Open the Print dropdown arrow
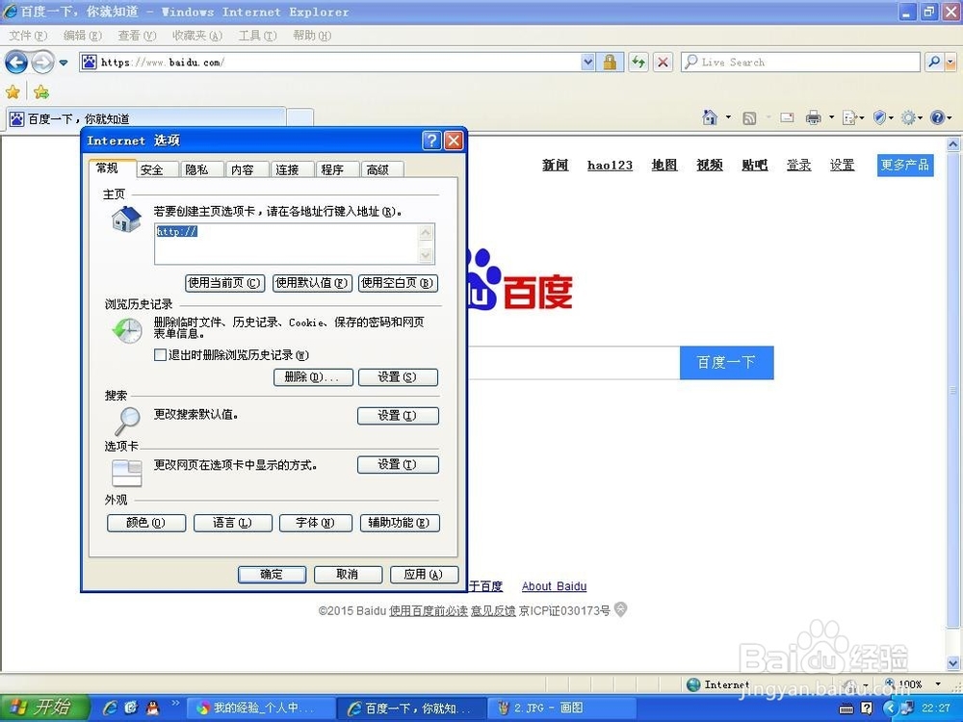Image resolution: width=963 pixels, height=722 pixels. (832, 117)
